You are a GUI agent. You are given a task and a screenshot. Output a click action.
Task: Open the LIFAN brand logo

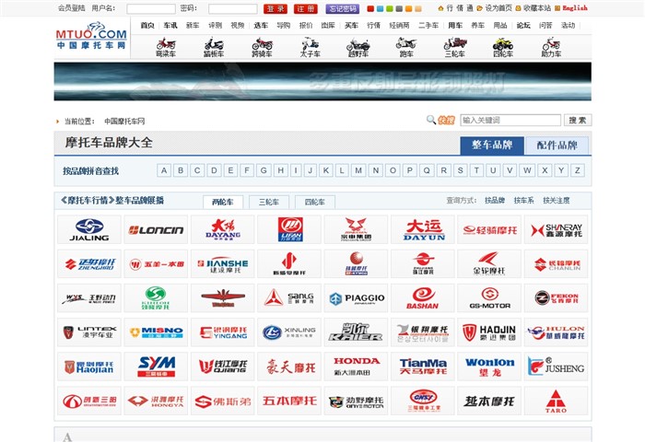click(289, 229)
